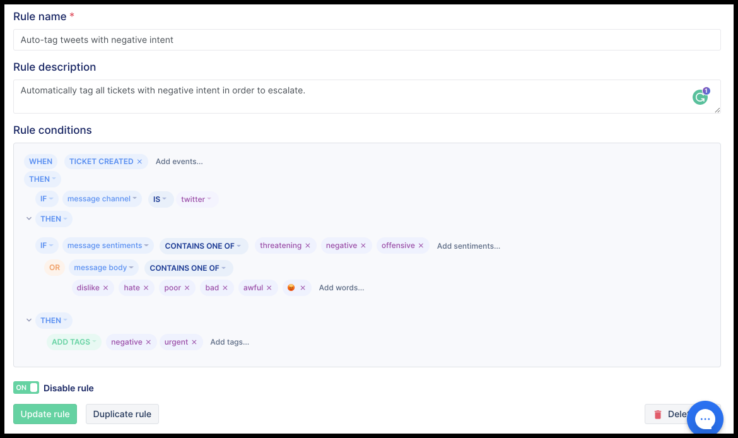
Task: Collapse the THEN block above ADD TAGS
Action: pyautogui.click(x=29, y=320)
